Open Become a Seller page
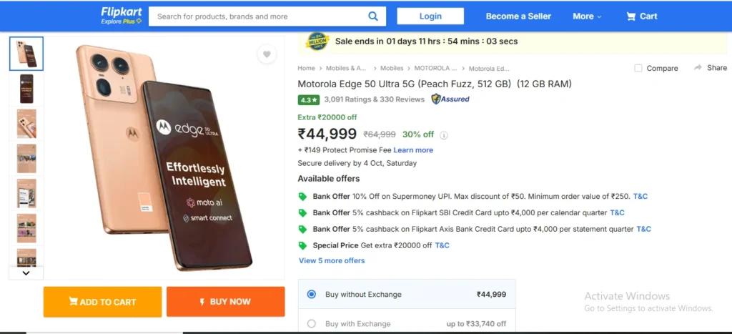The width and height of the screenshot is (732, 334). click(518, 16)
